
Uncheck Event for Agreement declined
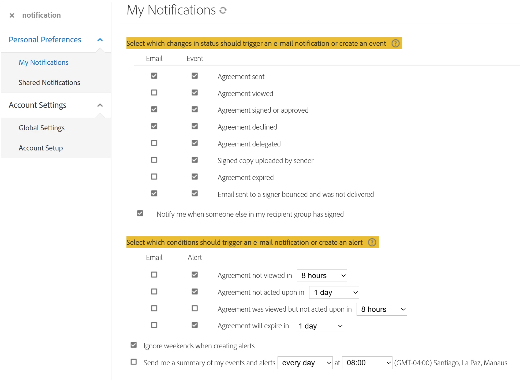195,126
